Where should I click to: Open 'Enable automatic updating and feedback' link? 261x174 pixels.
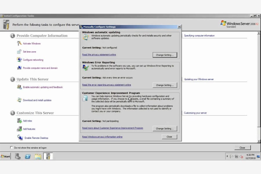click(43, 87)
